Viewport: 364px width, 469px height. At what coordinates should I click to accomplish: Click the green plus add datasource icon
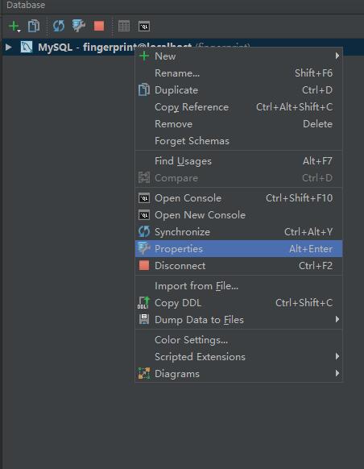14,27
